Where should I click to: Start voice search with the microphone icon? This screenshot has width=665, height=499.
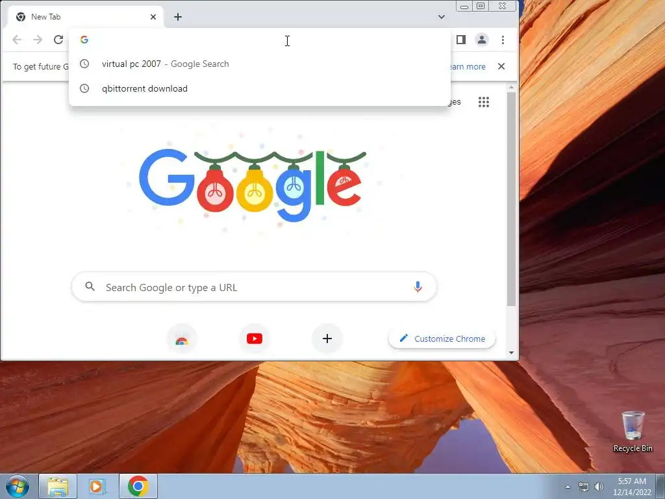(x=418, y=287)
